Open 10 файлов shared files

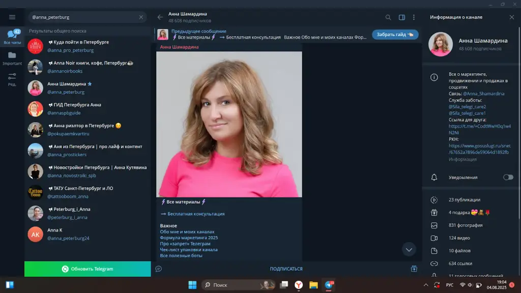471,251
